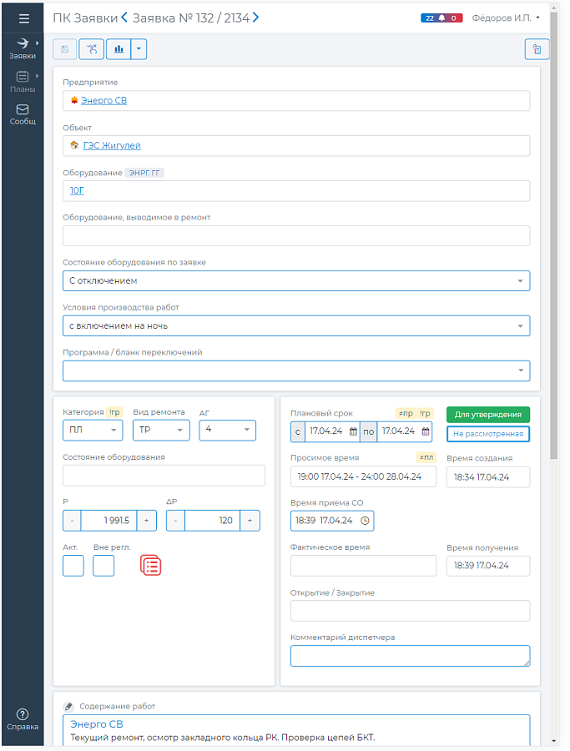Click the clipboard icon at top right
Viewport: 570px width, 751px height.
point(537,49)
